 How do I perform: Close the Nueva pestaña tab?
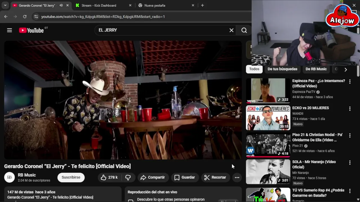193,5
